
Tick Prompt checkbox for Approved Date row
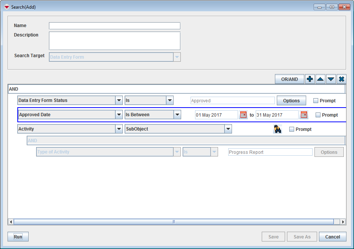(318, 115)
